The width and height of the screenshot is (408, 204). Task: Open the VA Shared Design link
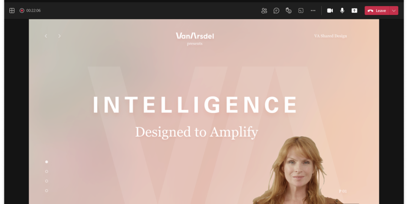point(330,36)
